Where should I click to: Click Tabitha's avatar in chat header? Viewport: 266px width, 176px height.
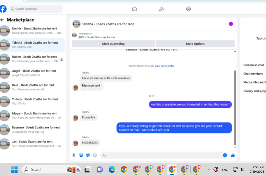coord(77,24)
